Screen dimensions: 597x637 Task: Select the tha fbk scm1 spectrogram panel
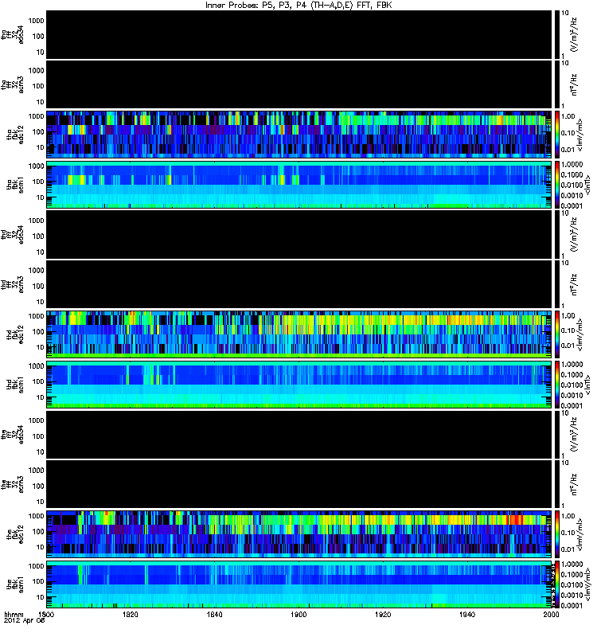pyautogui.click(x=299, y=185)
